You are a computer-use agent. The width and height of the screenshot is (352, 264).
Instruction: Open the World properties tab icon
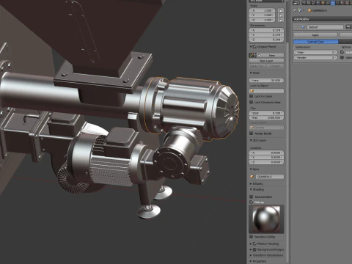click(x=318, y=3)
